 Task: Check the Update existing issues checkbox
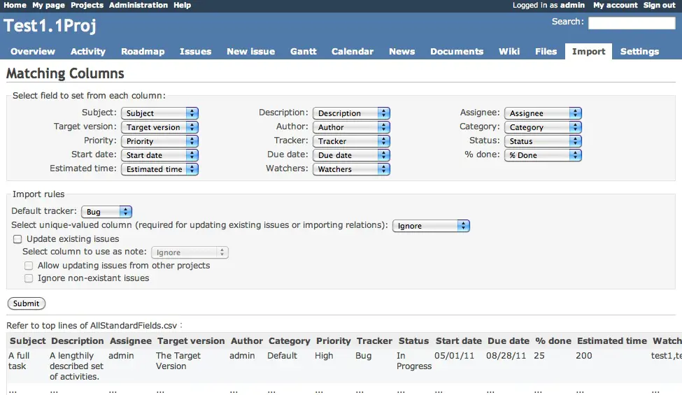17,239
